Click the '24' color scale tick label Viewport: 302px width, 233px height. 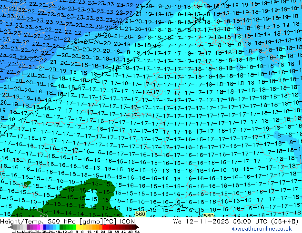(x=103, y=232)
